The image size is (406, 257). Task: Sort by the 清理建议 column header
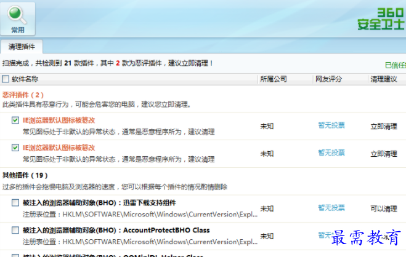click(x=384, y=79)
